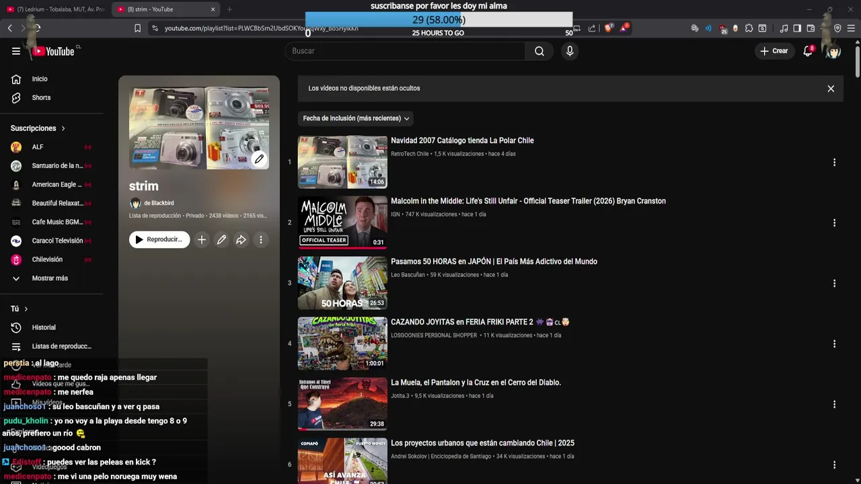The height and width of the screenshot is (484, 861).
Task: Open options for Pasamos 50 HORAS video
Action: point(834,283)
